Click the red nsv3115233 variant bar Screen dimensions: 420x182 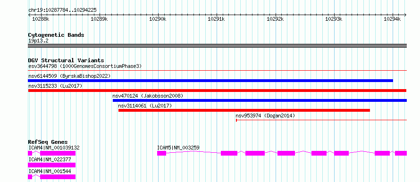point(217,91)
